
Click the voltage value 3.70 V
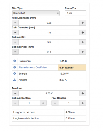click(49, 93)
